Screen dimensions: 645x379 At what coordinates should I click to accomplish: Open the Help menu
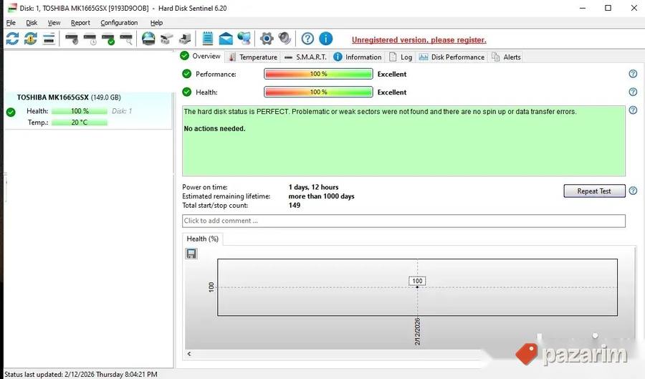tap(156, 23)
